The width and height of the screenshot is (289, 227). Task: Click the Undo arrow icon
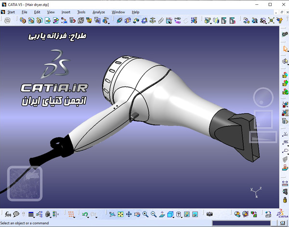point(85,214)
